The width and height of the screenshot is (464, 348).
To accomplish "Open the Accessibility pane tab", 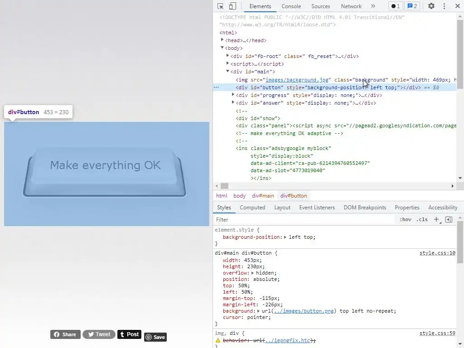I will (x=443, y=208).
